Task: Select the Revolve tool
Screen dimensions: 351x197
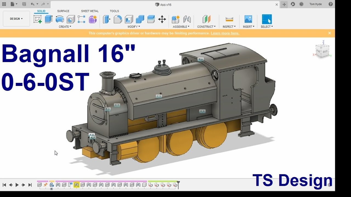Action: coord(60,19)
